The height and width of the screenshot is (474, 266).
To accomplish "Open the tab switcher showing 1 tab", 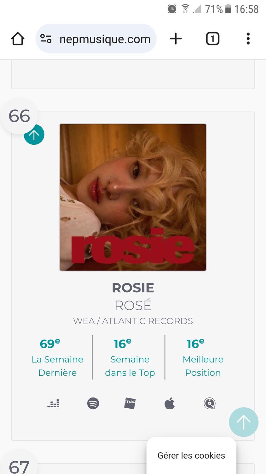I will tap(212, 39).
